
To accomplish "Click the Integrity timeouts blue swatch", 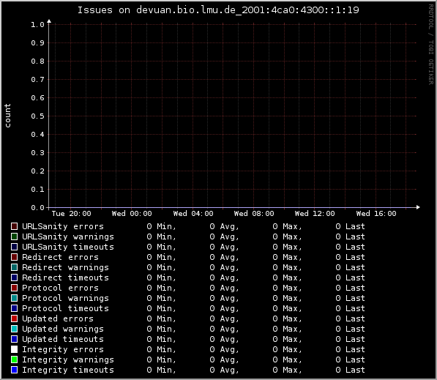I will [14, 370].
